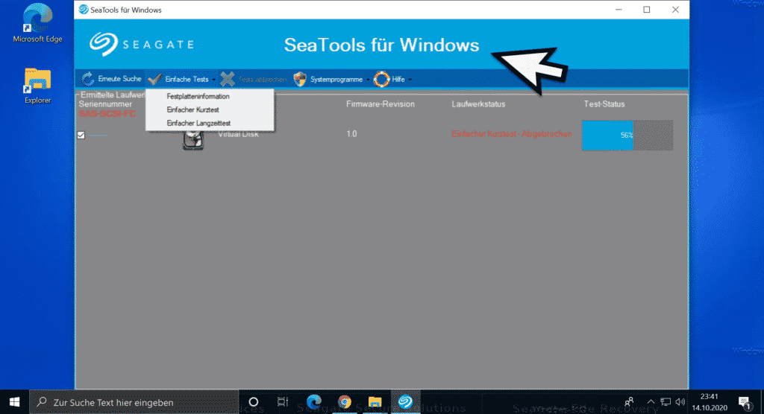Open Task View in the taskbar
This screenshot has width=764, height=414.
click(x=283, y=402)
